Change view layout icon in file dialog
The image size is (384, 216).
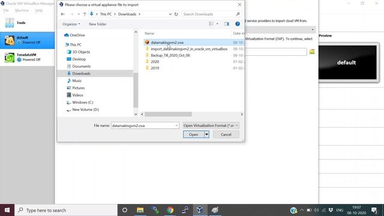pyautogui.click(x=211, y=24)
